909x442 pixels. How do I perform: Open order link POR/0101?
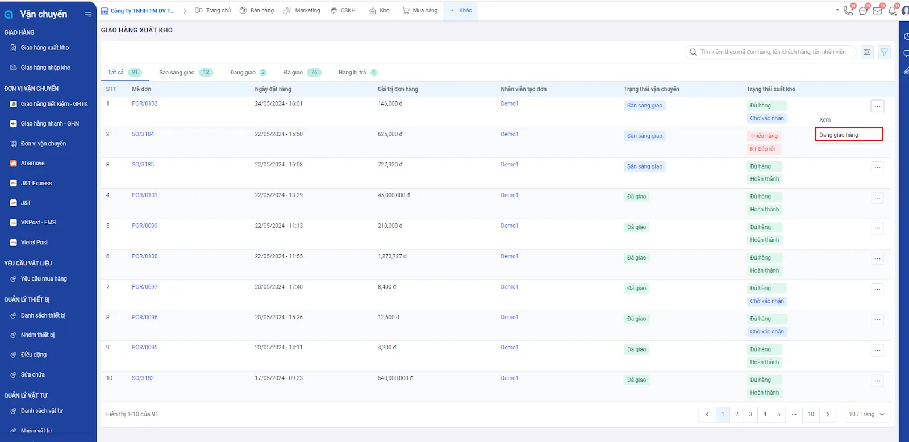point(144,195)
